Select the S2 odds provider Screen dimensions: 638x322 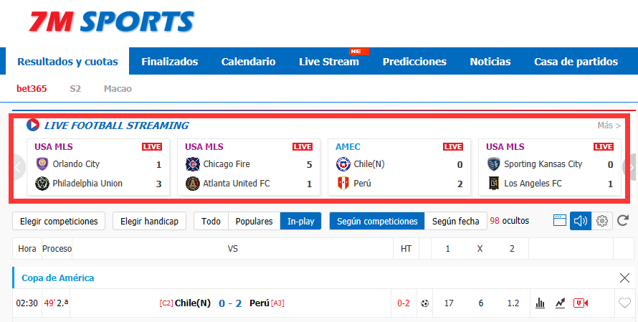tap(75, 88)
